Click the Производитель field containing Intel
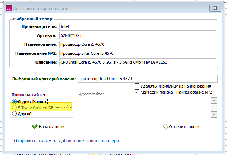Screen dimensions: 227x155 pos(138,26)
